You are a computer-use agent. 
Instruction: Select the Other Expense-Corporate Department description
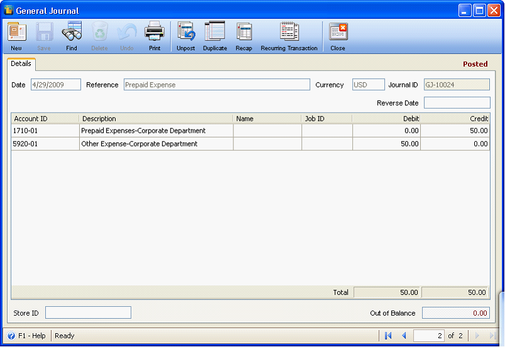156,144
